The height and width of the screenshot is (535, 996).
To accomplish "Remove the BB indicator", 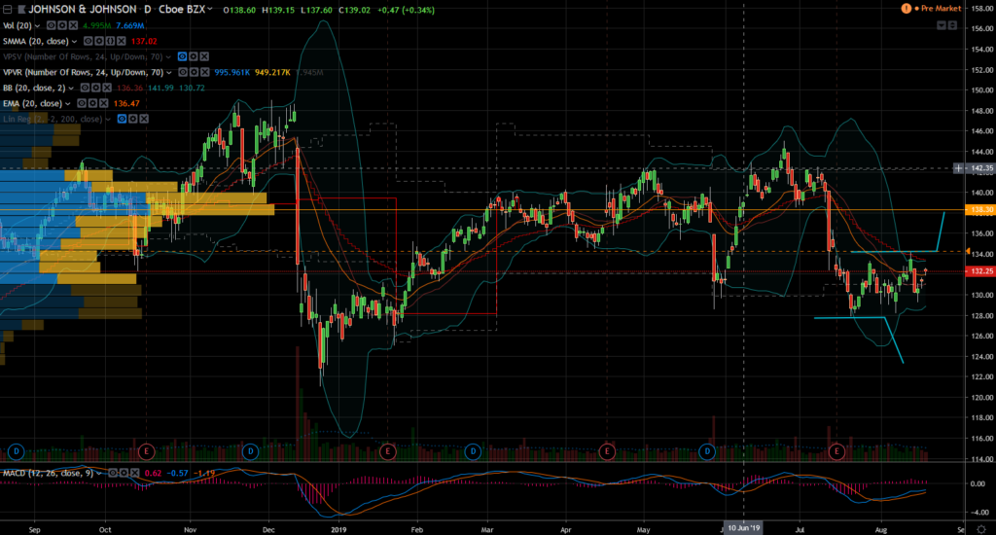I will tap(106, 88).
